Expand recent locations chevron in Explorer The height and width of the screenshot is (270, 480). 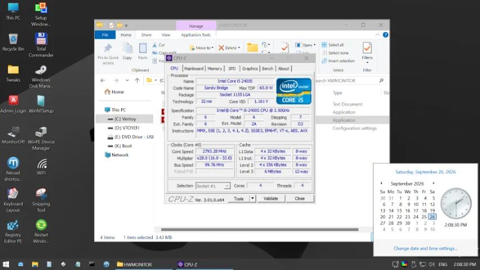coord(127,80)
